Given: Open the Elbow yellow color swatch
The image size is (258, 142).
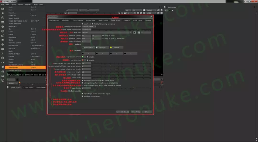Looking at the screenshot, I should coord(111,47).
